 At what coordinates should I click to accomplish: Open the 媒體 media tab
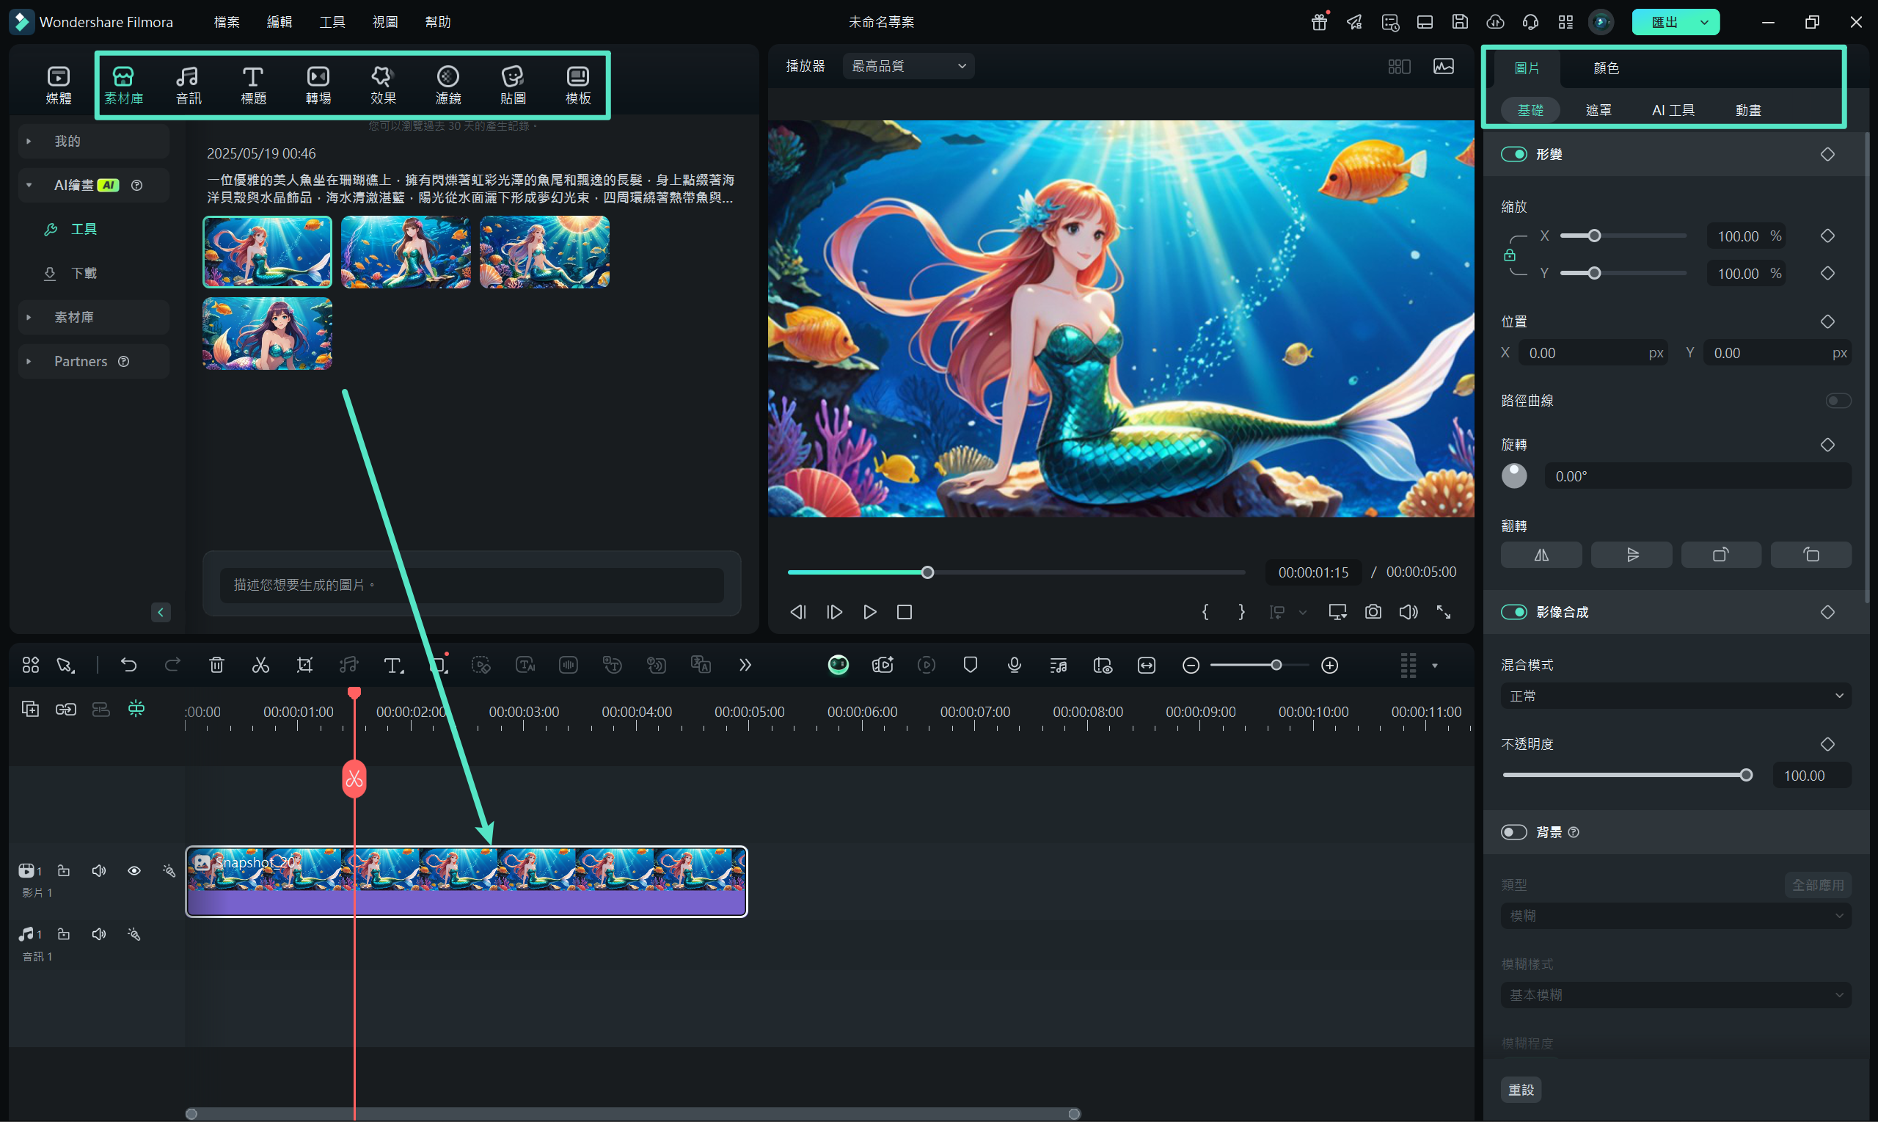point(58,84)
